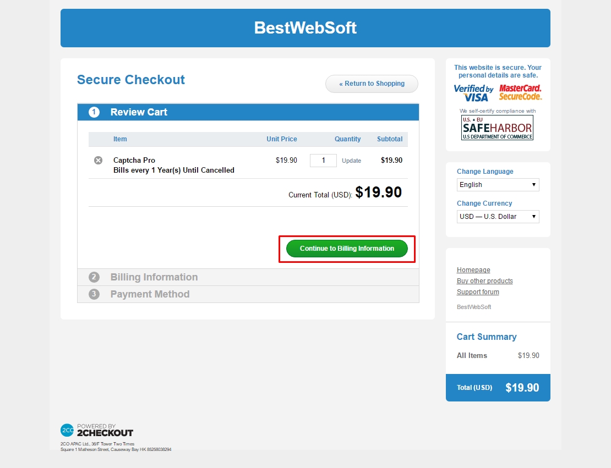Screen dimensions: 611x468
Task: Expand the Billing Information section
Action: pyautogui.click(x=248, y=277)
